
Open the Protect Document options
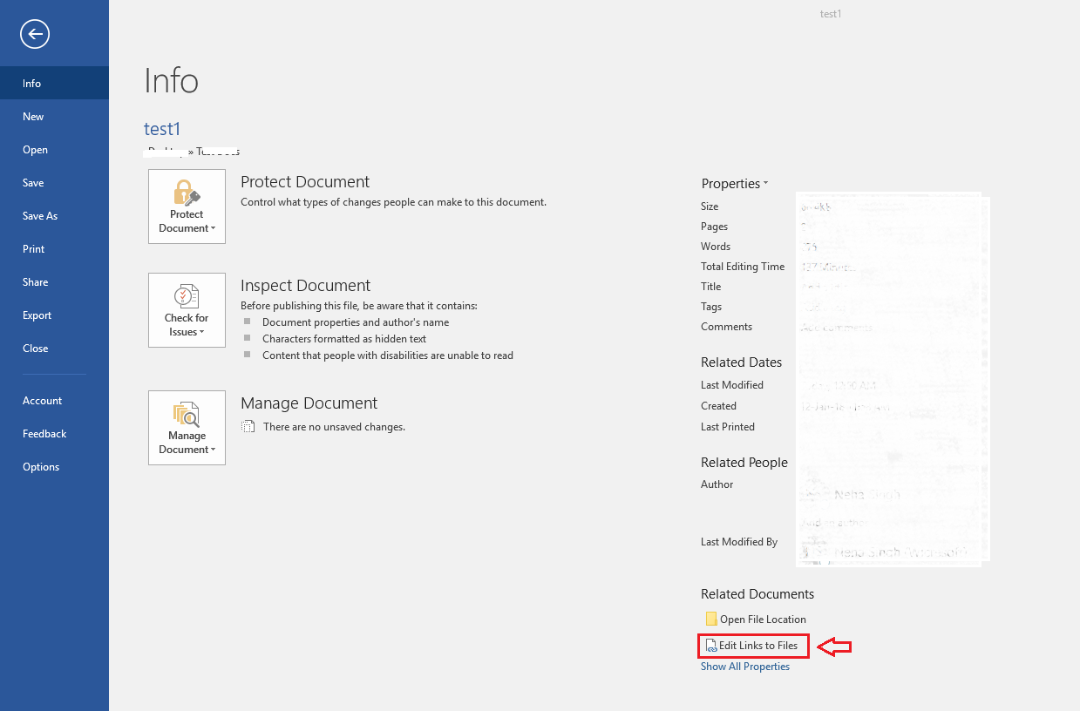click(187, 207)
